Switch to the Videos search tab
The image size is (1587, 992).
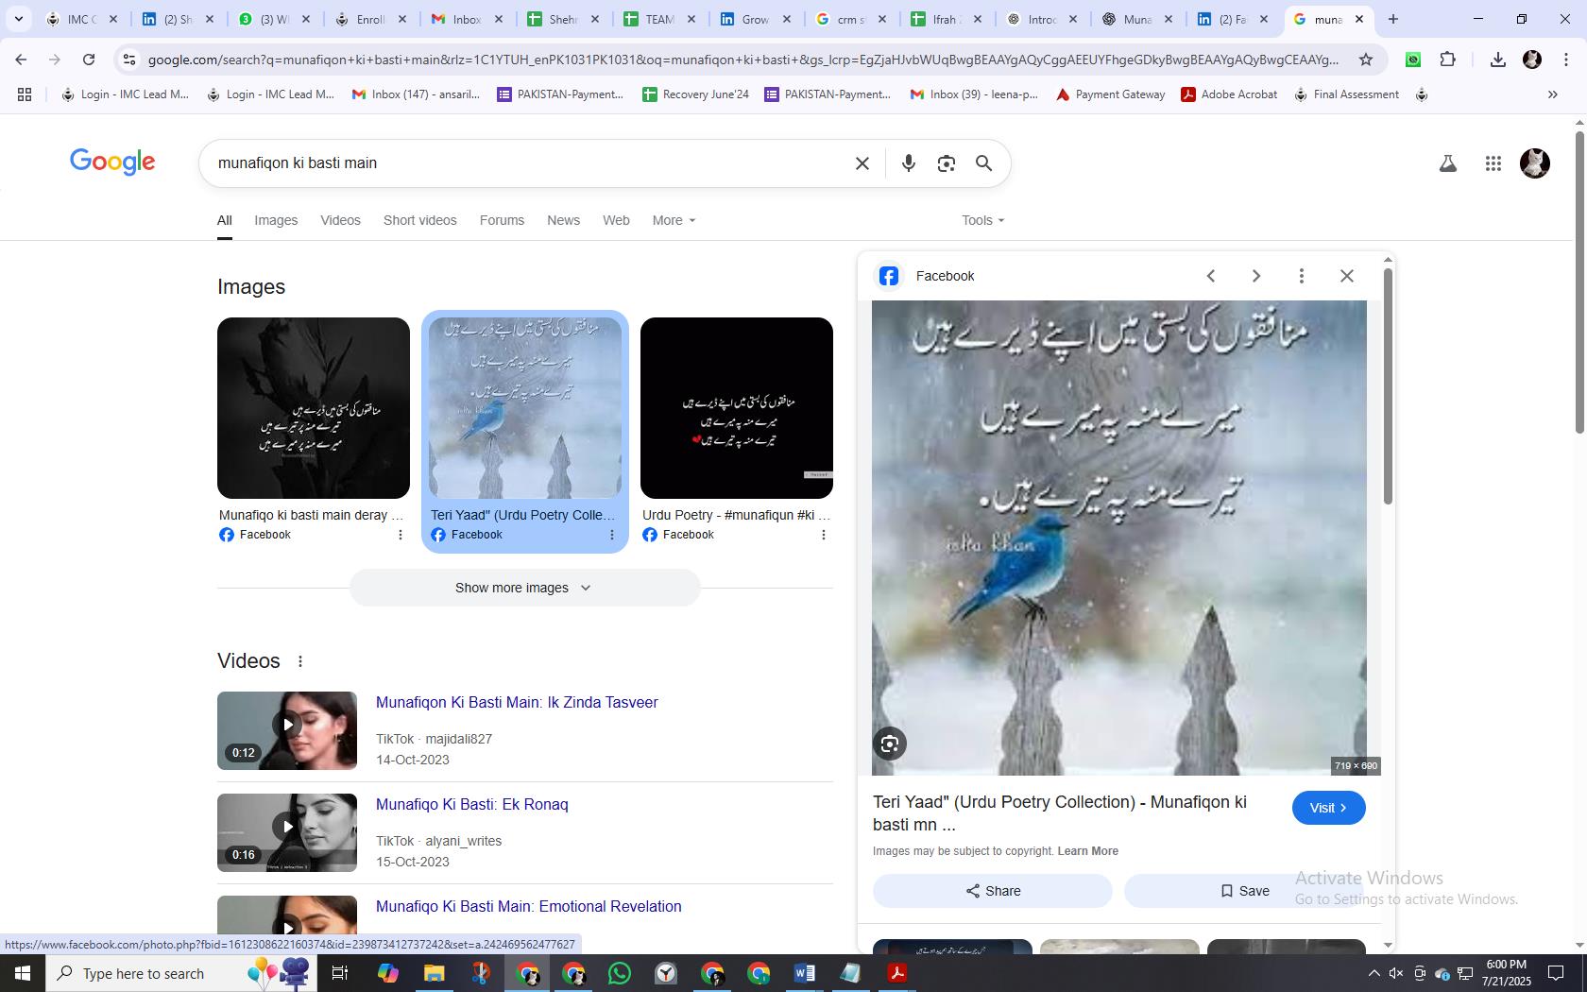click(x=340, y=220)
